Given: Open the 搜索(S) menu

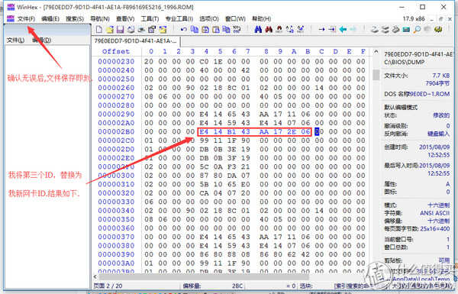Looking at the screenshot, I should [75, 19].
